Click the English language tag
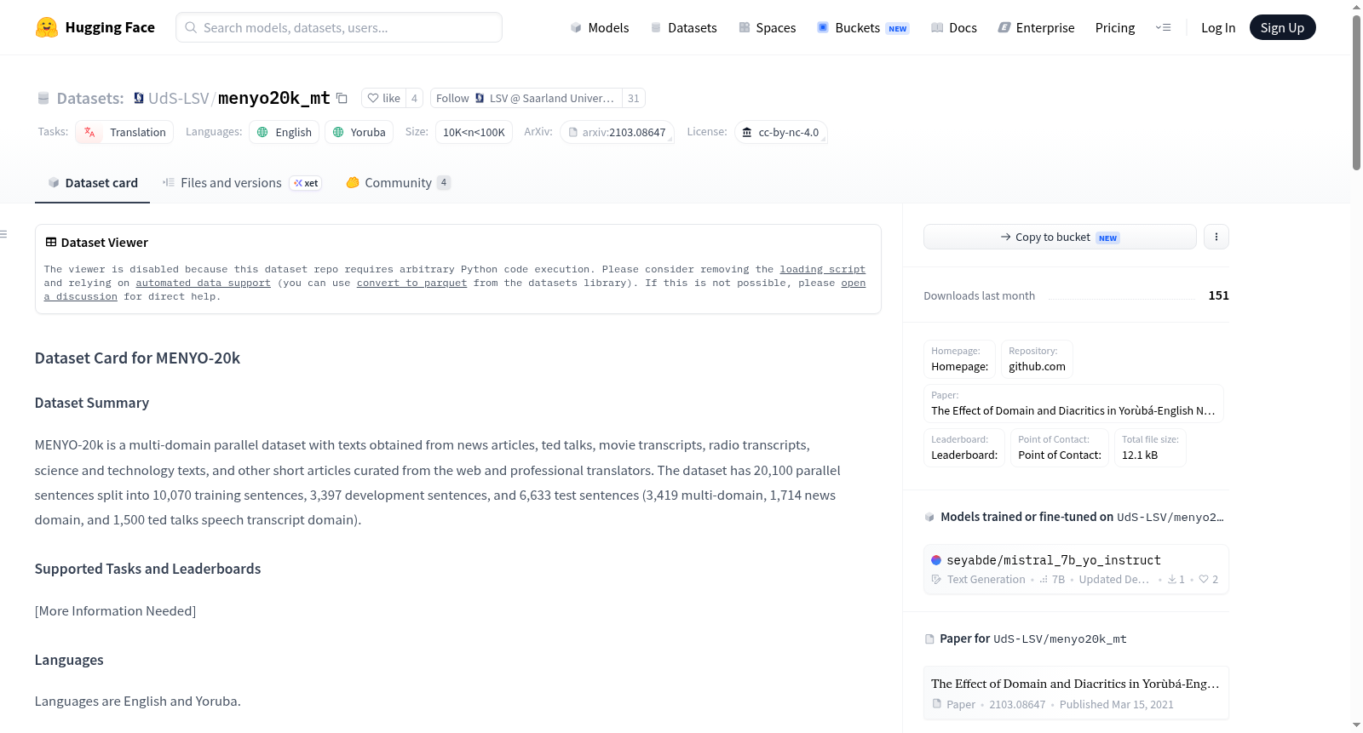 [285, 132]
